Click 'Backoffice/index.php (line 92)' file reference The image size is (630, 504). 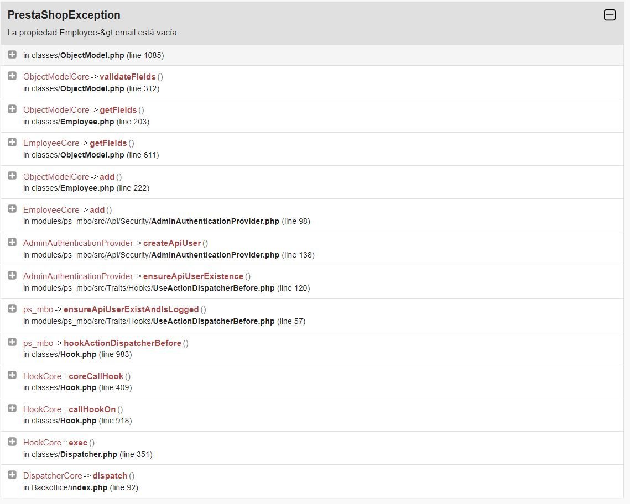(85, 487)
